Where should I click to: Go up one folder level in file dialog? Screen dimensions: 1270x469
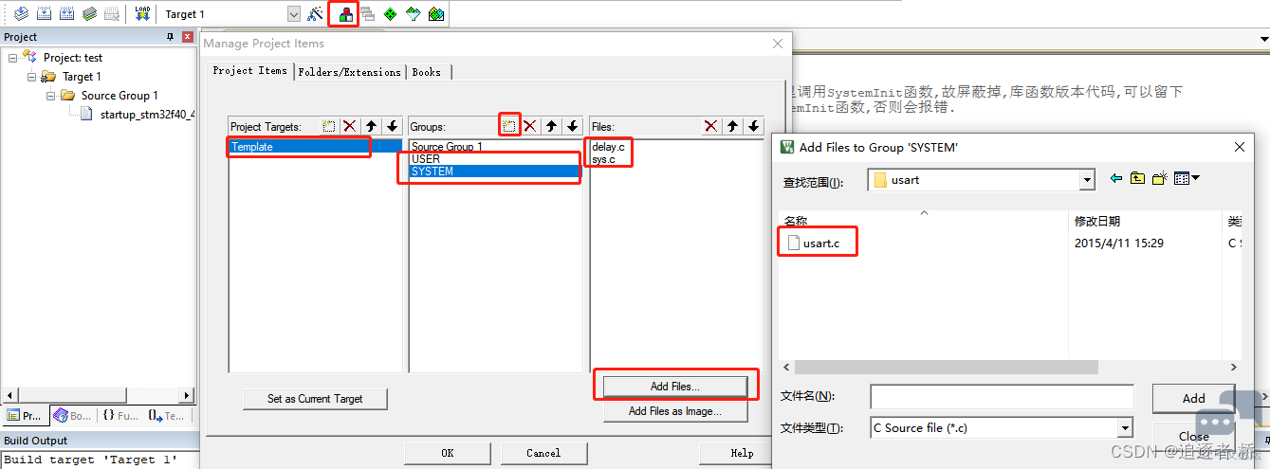pos(1137,179)
